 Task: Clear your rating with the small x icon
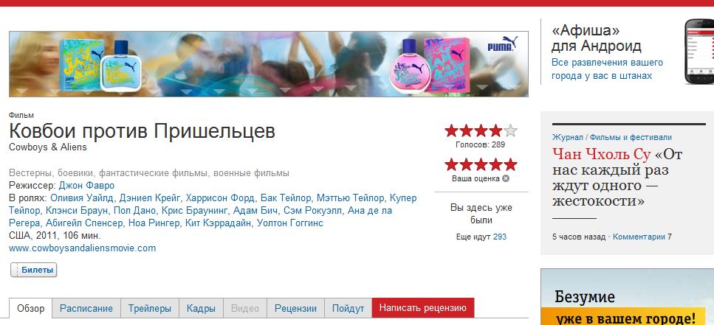pyautogui.click(x=506, y=178)
